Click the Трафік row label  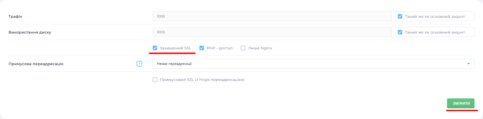(15, 16)
